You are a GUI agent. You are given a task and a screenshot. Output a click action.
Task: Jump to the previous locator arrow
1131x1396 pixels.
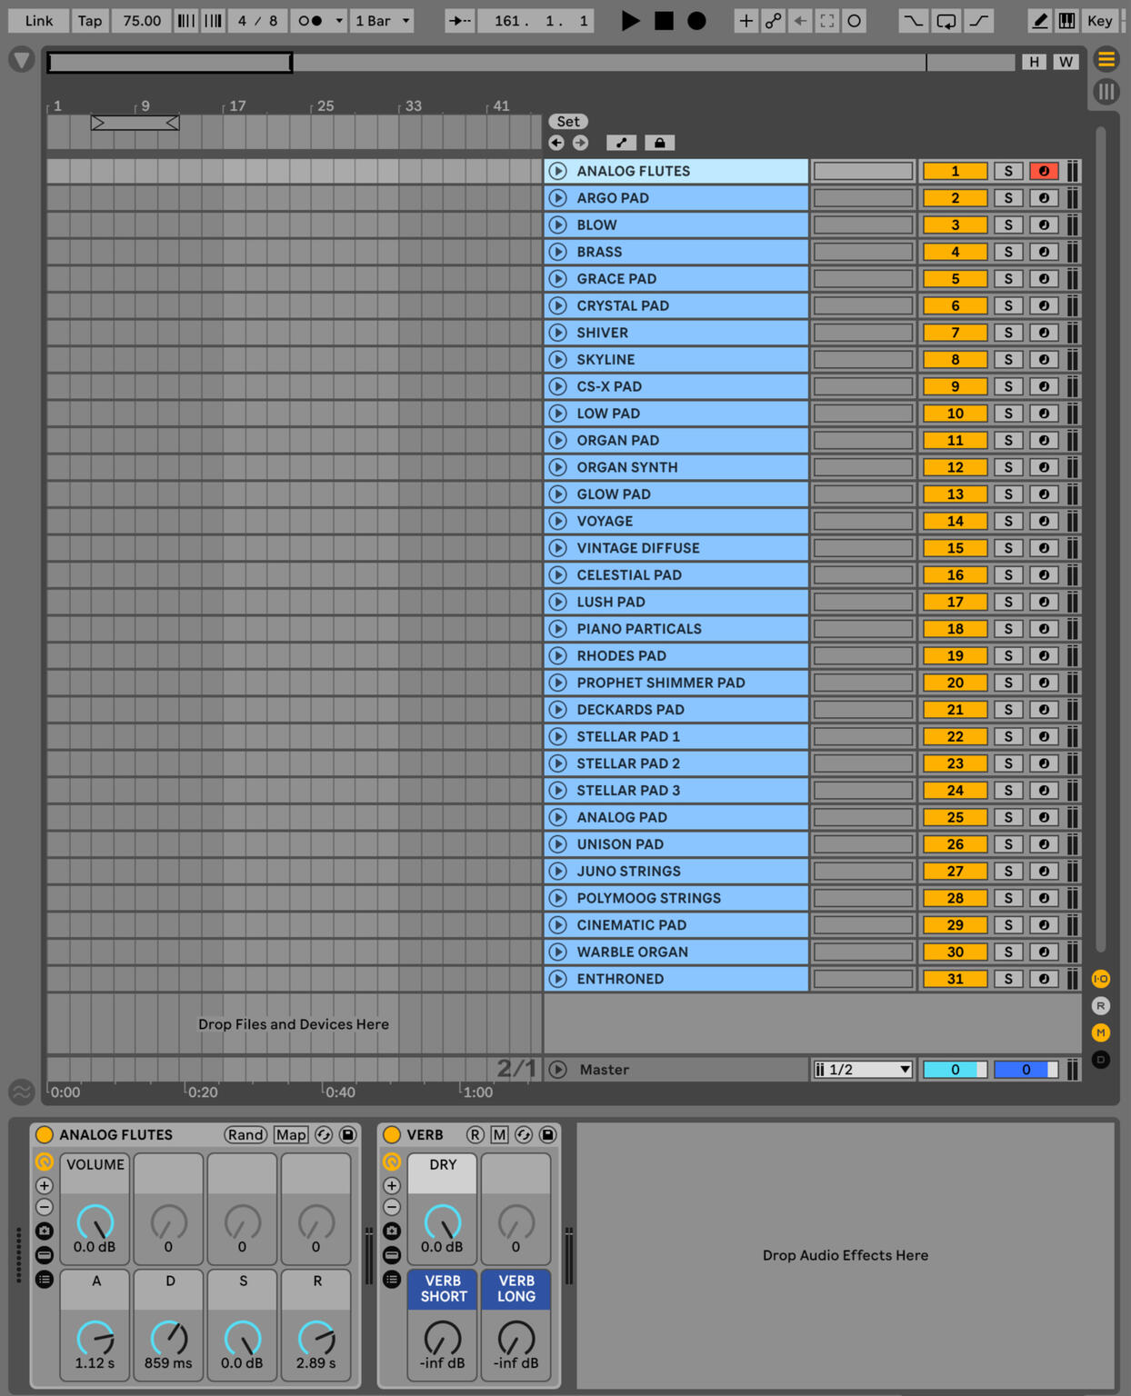pos(557,143)
